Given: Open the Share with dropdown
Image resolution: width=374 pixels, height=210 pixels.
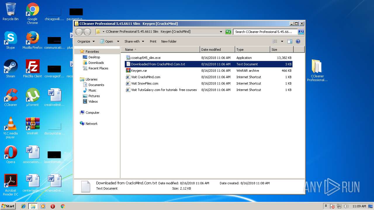Looking at the screenshot, I should tap(134, 41).
